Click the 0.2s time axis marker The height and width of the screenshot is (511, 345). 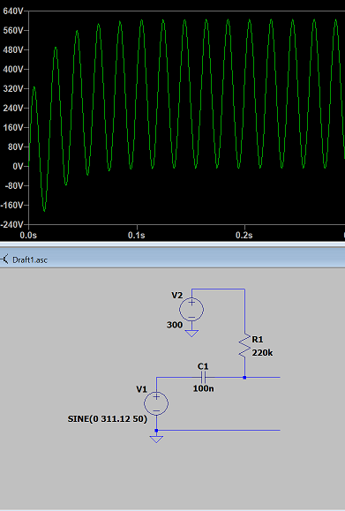244,235
